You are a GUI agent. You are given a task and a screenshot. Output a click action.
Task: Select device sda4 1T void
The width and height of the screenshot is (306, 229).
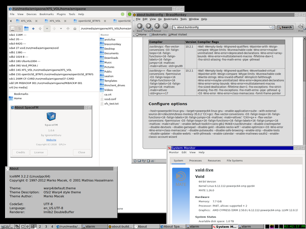tap(33, 48)
